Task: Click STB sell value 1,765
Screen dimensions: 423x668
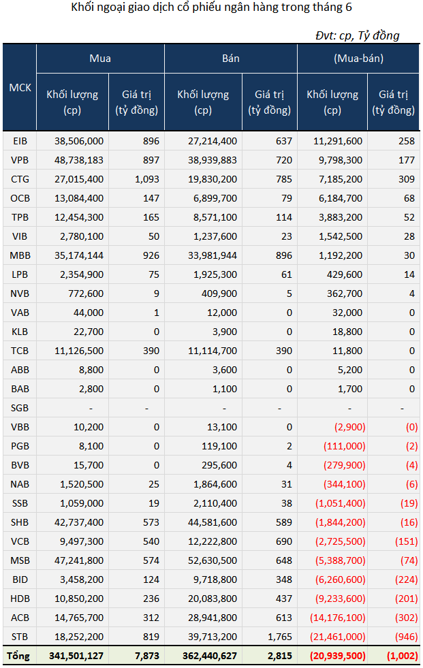Action: (x=279, y=637)
